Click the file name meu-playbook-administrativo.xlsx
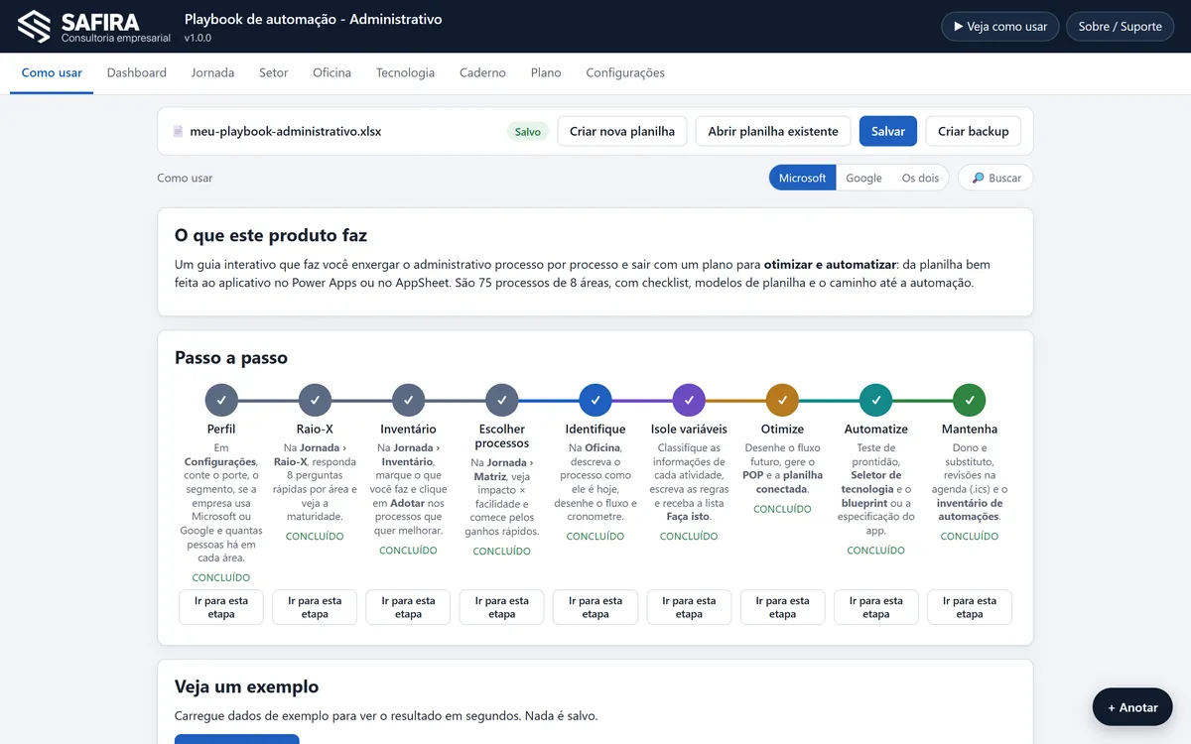1191x744 pixels. 286,131
